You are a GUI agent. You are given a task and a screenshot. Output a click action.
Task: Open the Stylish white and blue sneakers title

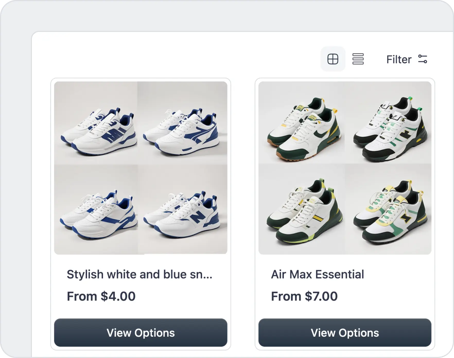click(139, 274)
